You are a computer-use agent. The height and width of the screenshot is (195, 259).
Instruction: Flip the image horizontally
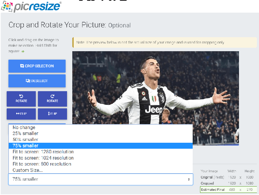(21, 114)
